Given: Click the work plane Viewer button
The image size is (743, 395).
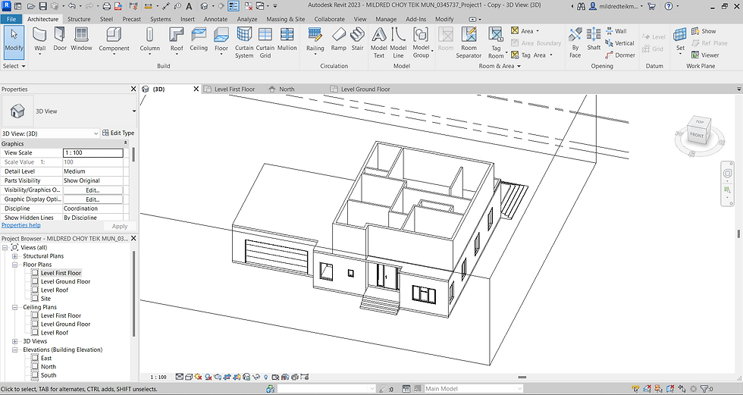Looking at the screenshot, I should [x=705, y=55].
